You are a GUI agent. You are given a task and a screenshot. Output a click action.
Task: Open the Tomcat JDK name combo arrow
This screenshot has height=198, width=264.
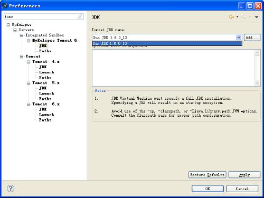[x=239, y=37]
